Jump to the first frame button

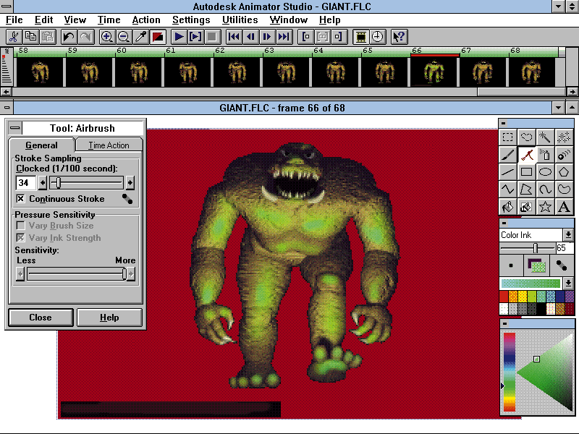tap(234, 37)
